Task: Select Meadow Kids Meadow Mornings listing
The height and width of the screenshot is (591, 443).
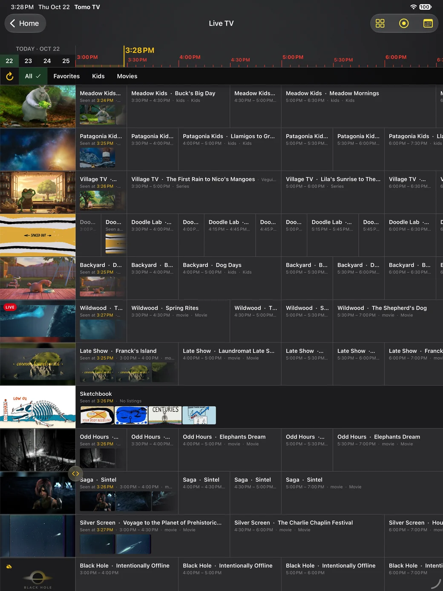Action: (x=359, y=107)
